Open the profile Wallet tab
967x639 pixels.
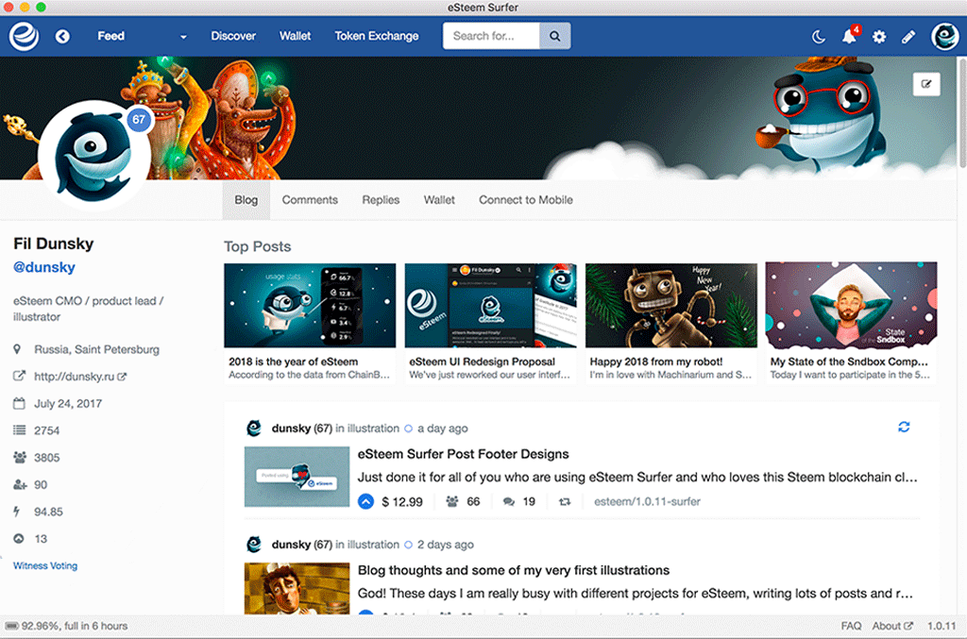(439, 200)
